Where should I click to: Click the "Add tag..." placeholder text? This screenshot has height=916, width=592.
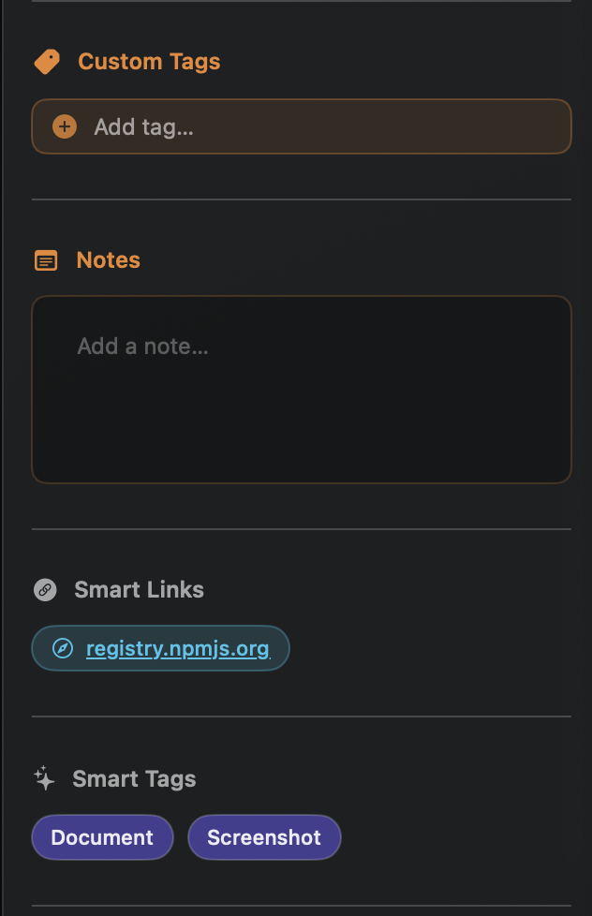[x=143, y=126]
